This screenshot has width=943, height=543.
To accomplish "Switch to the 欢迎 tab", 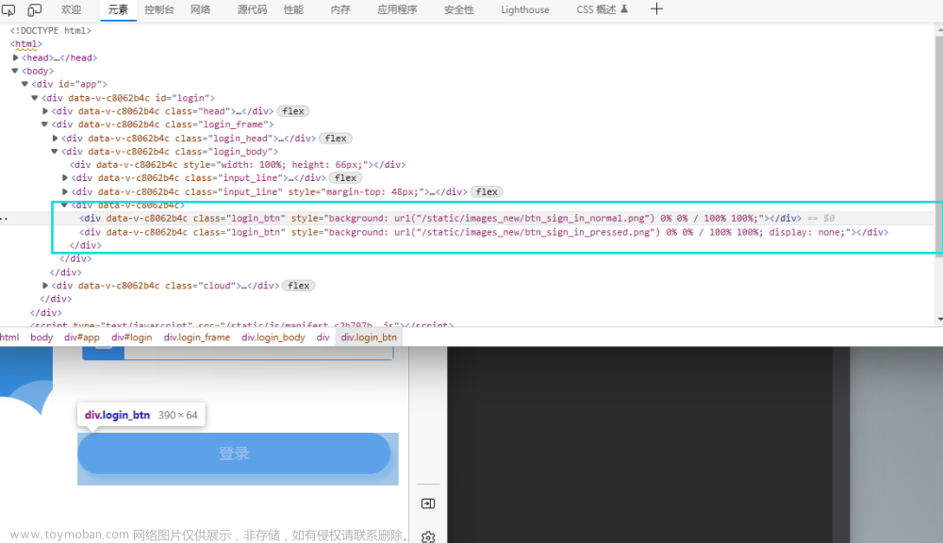I will click(71, 9).
